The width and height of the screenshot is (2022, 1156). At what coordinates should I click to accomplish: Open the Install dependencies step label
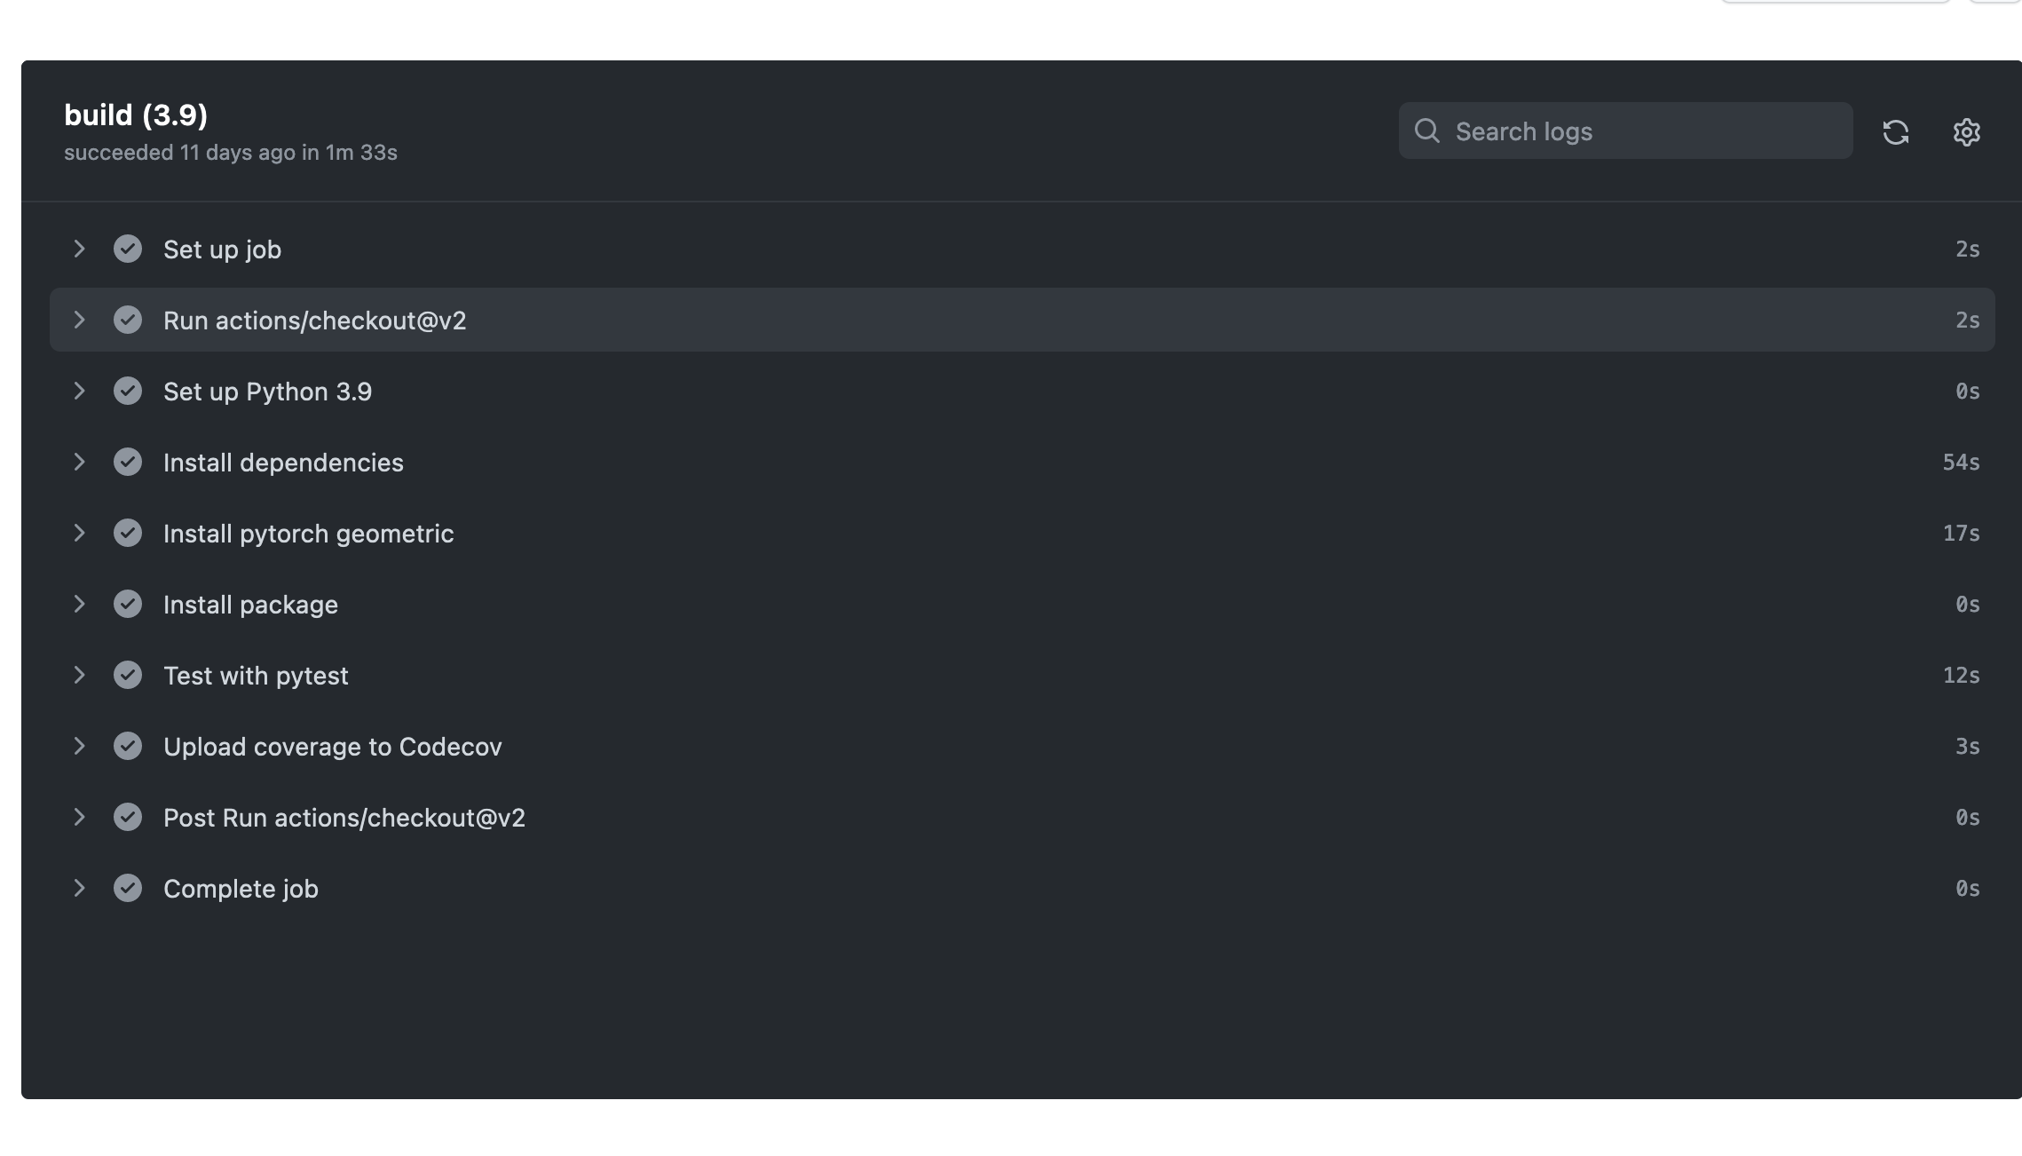pos(283,463)
